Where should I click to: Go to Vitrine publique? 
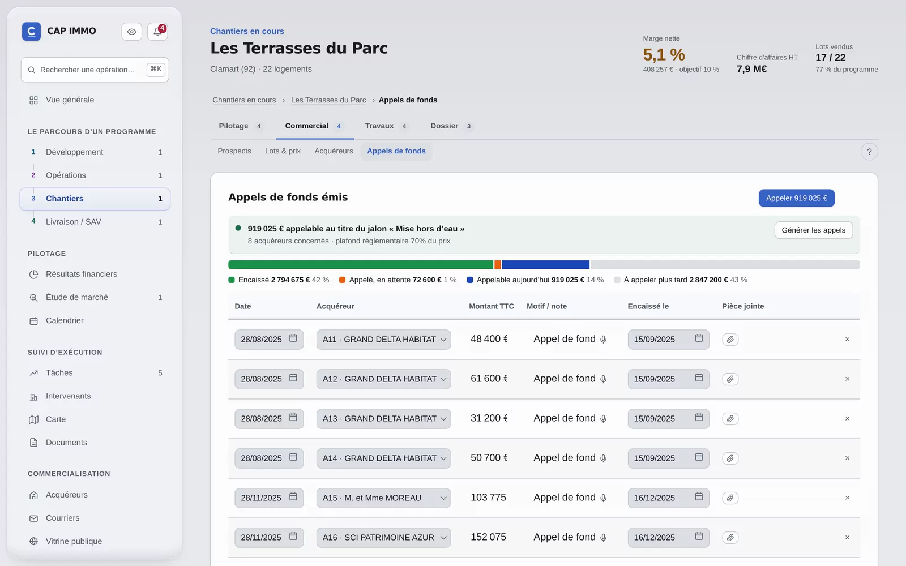pos(95,541)
